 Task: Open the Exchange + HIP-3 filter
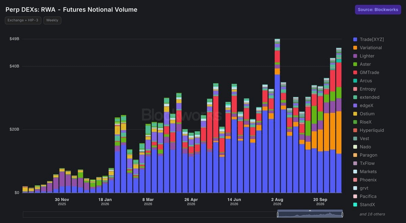coord(23,20)
